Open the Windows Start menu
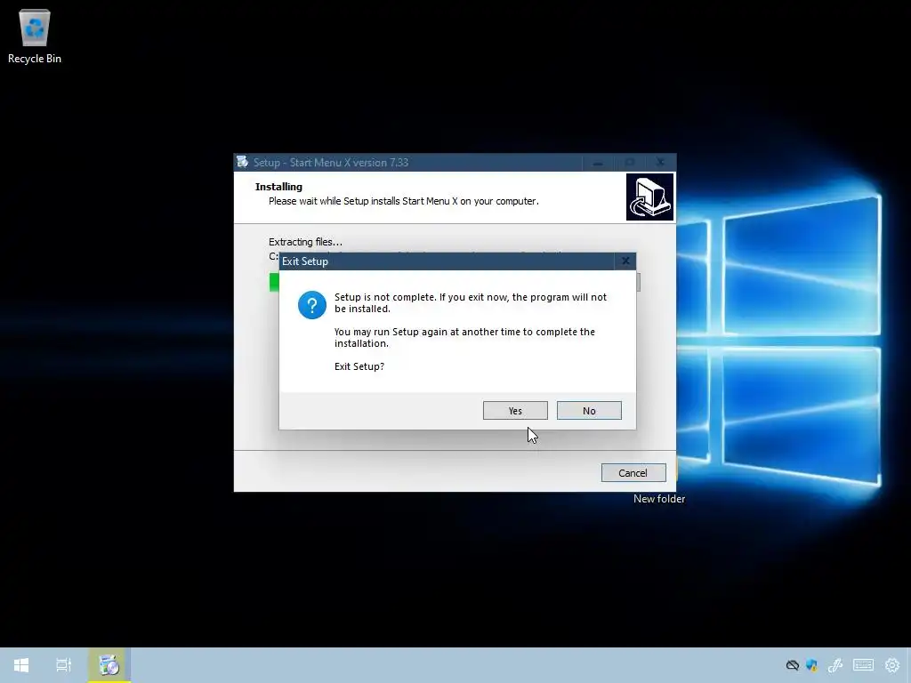 (x=21, y=665)
